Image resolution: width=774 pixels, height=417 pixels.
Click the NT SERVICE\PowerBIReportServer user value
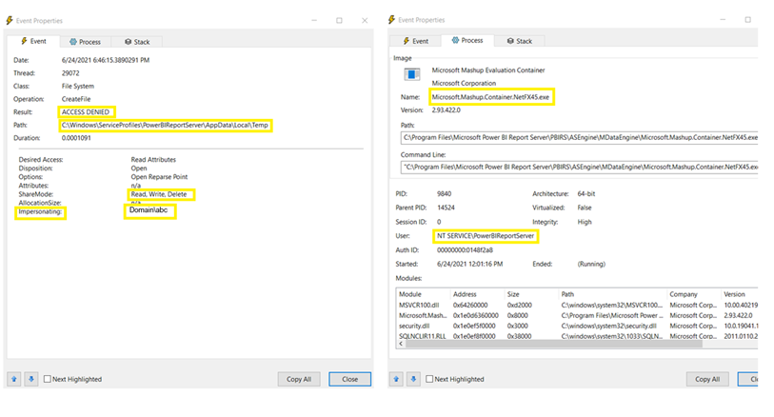486,236
